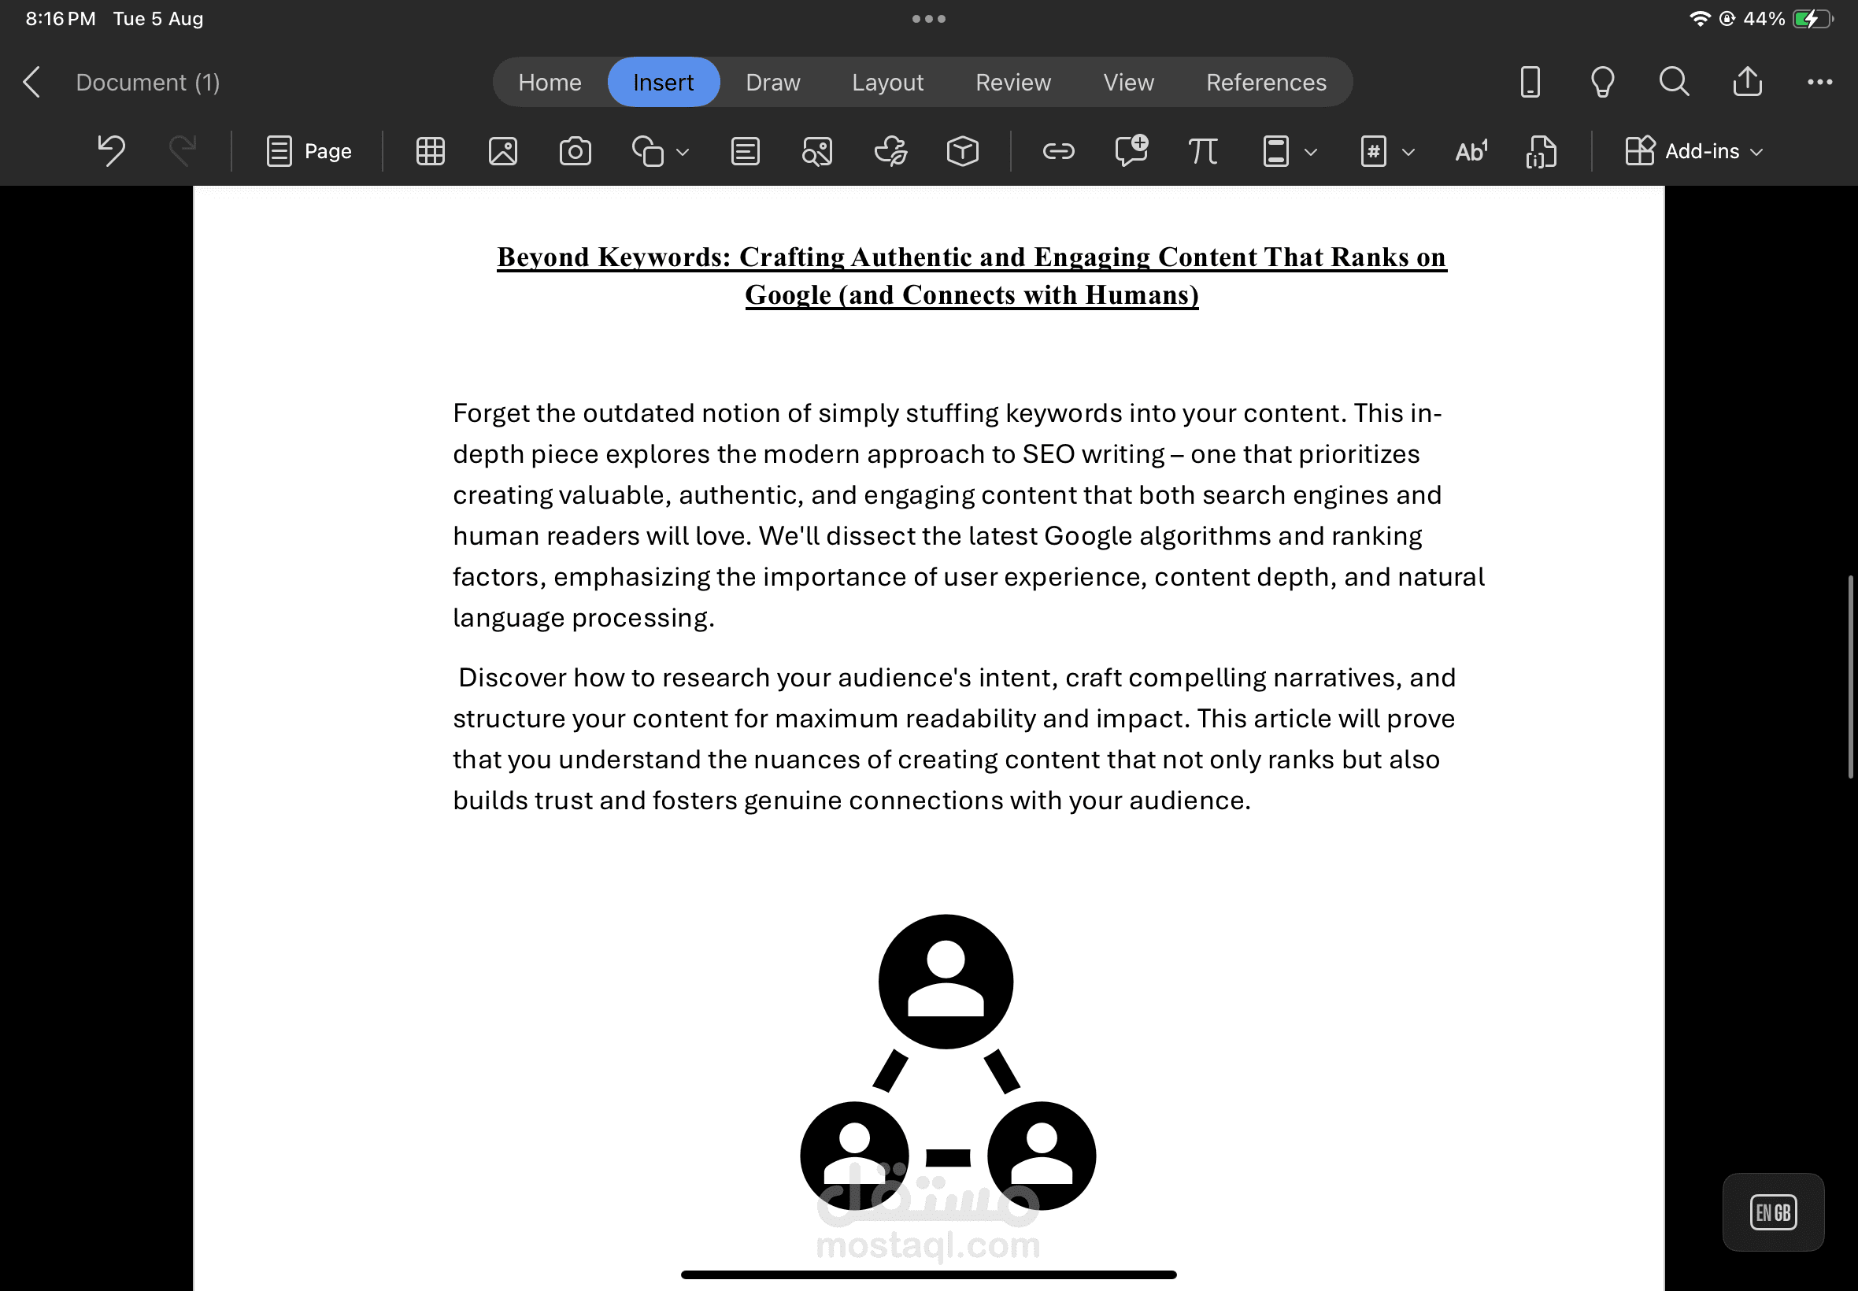Screen dimensions: 1858x1291
Task: Insert a picture from photos
Action: click(x=503, y=151)
